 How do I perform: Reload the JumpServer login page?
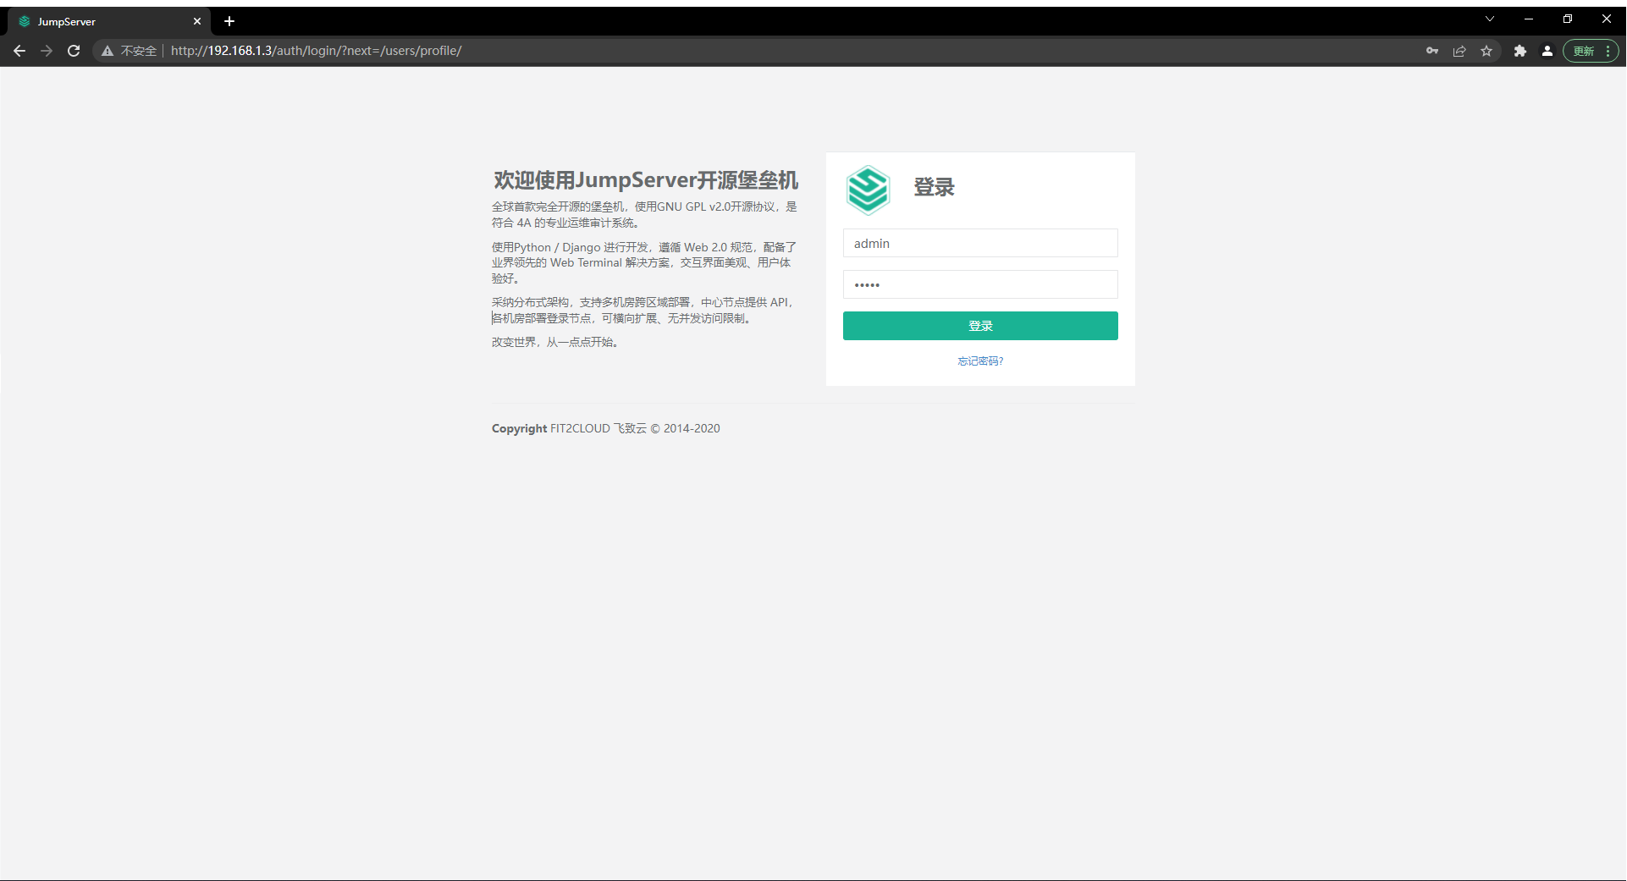click(x=74, y=51)
